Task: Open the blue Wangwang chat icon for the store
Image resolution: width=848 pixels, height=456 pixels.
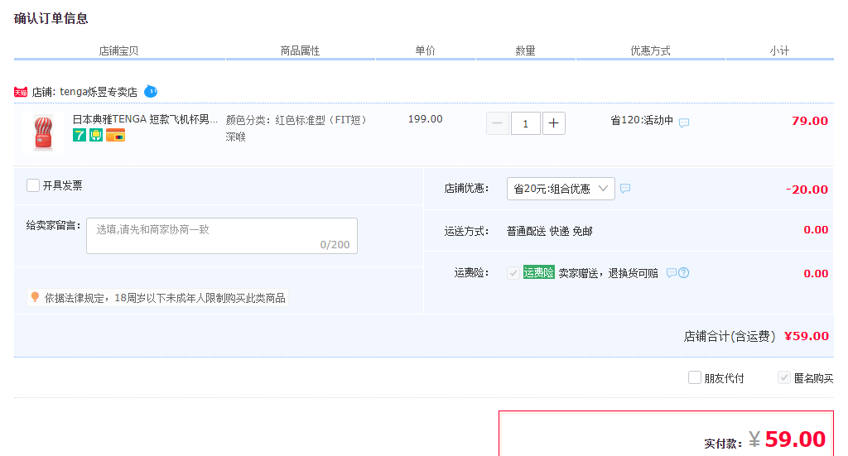Action: (x=151, y=91)
